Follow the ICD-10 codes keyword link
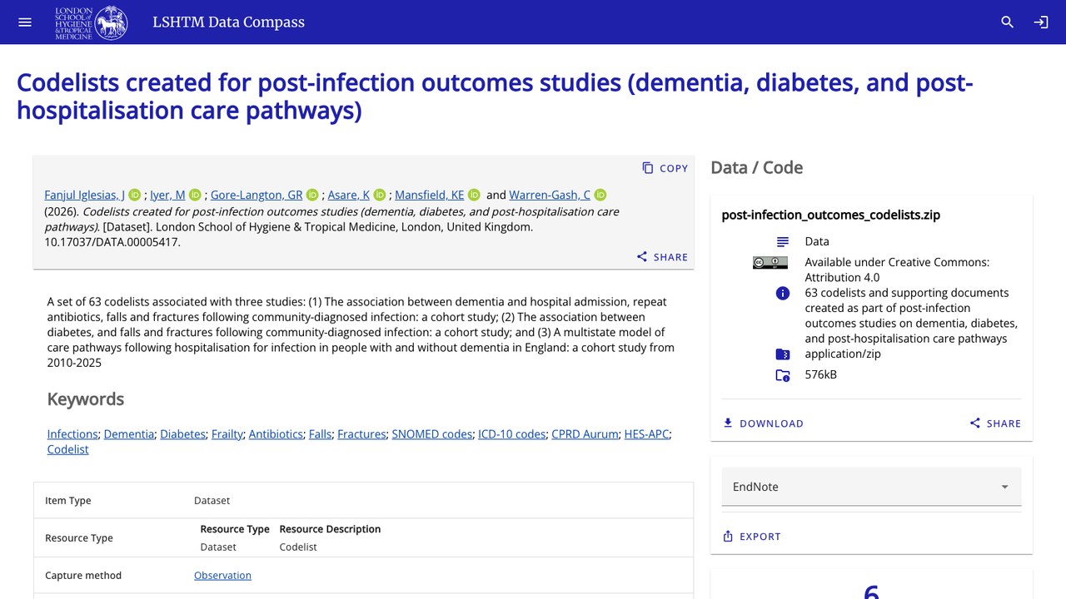1066x599 pixels. click(x=512, y=434)
